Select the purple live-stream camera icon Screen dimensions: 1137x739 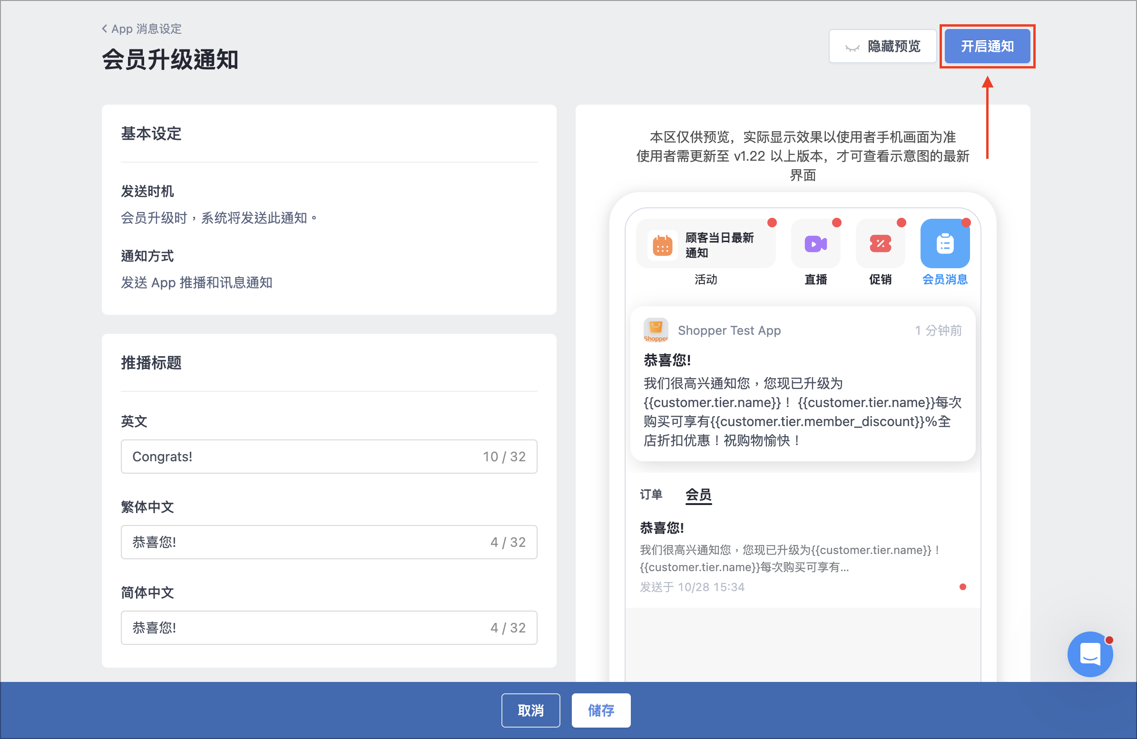click(815, 243)
